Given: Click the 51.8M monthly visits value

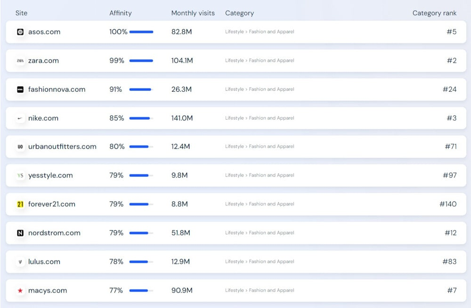Looking at the screenshot, I should (180, 233).
